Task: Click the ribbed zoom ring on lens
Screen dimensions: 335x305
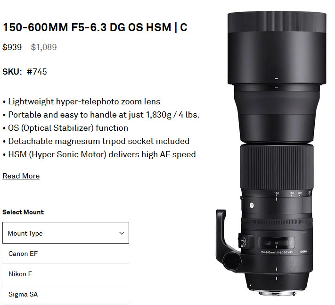Action: tap(277, 166)
